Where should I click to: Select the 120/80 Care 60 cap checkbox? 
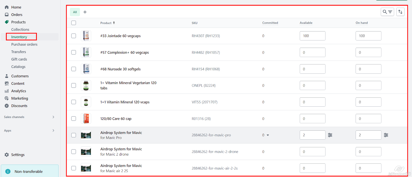pos(74,119)
